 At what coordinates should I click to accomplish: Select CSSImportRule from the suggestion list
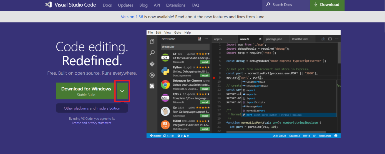(x=290, y=82)
